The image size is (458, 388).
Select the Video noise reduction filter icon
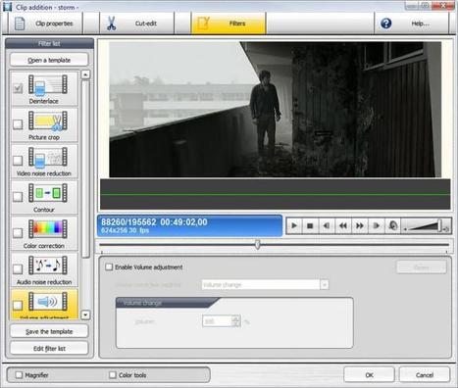[48, 157]
